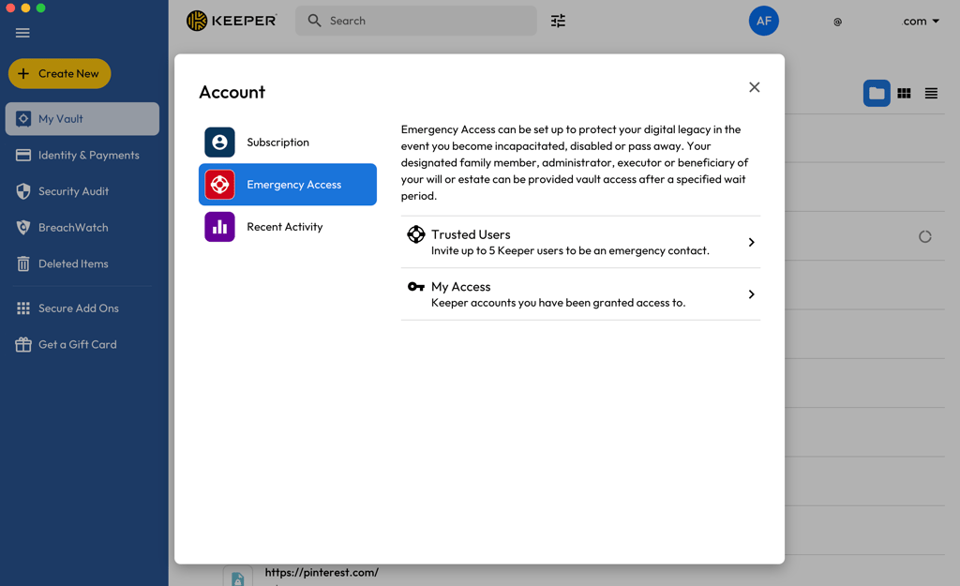Open Get a Gift Card

coord(82,344)
